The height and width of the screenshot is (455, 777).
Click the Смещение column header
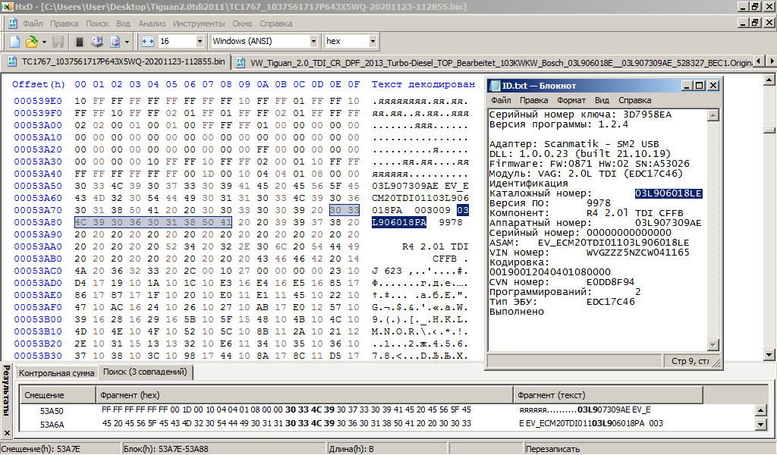click(45, 395)
